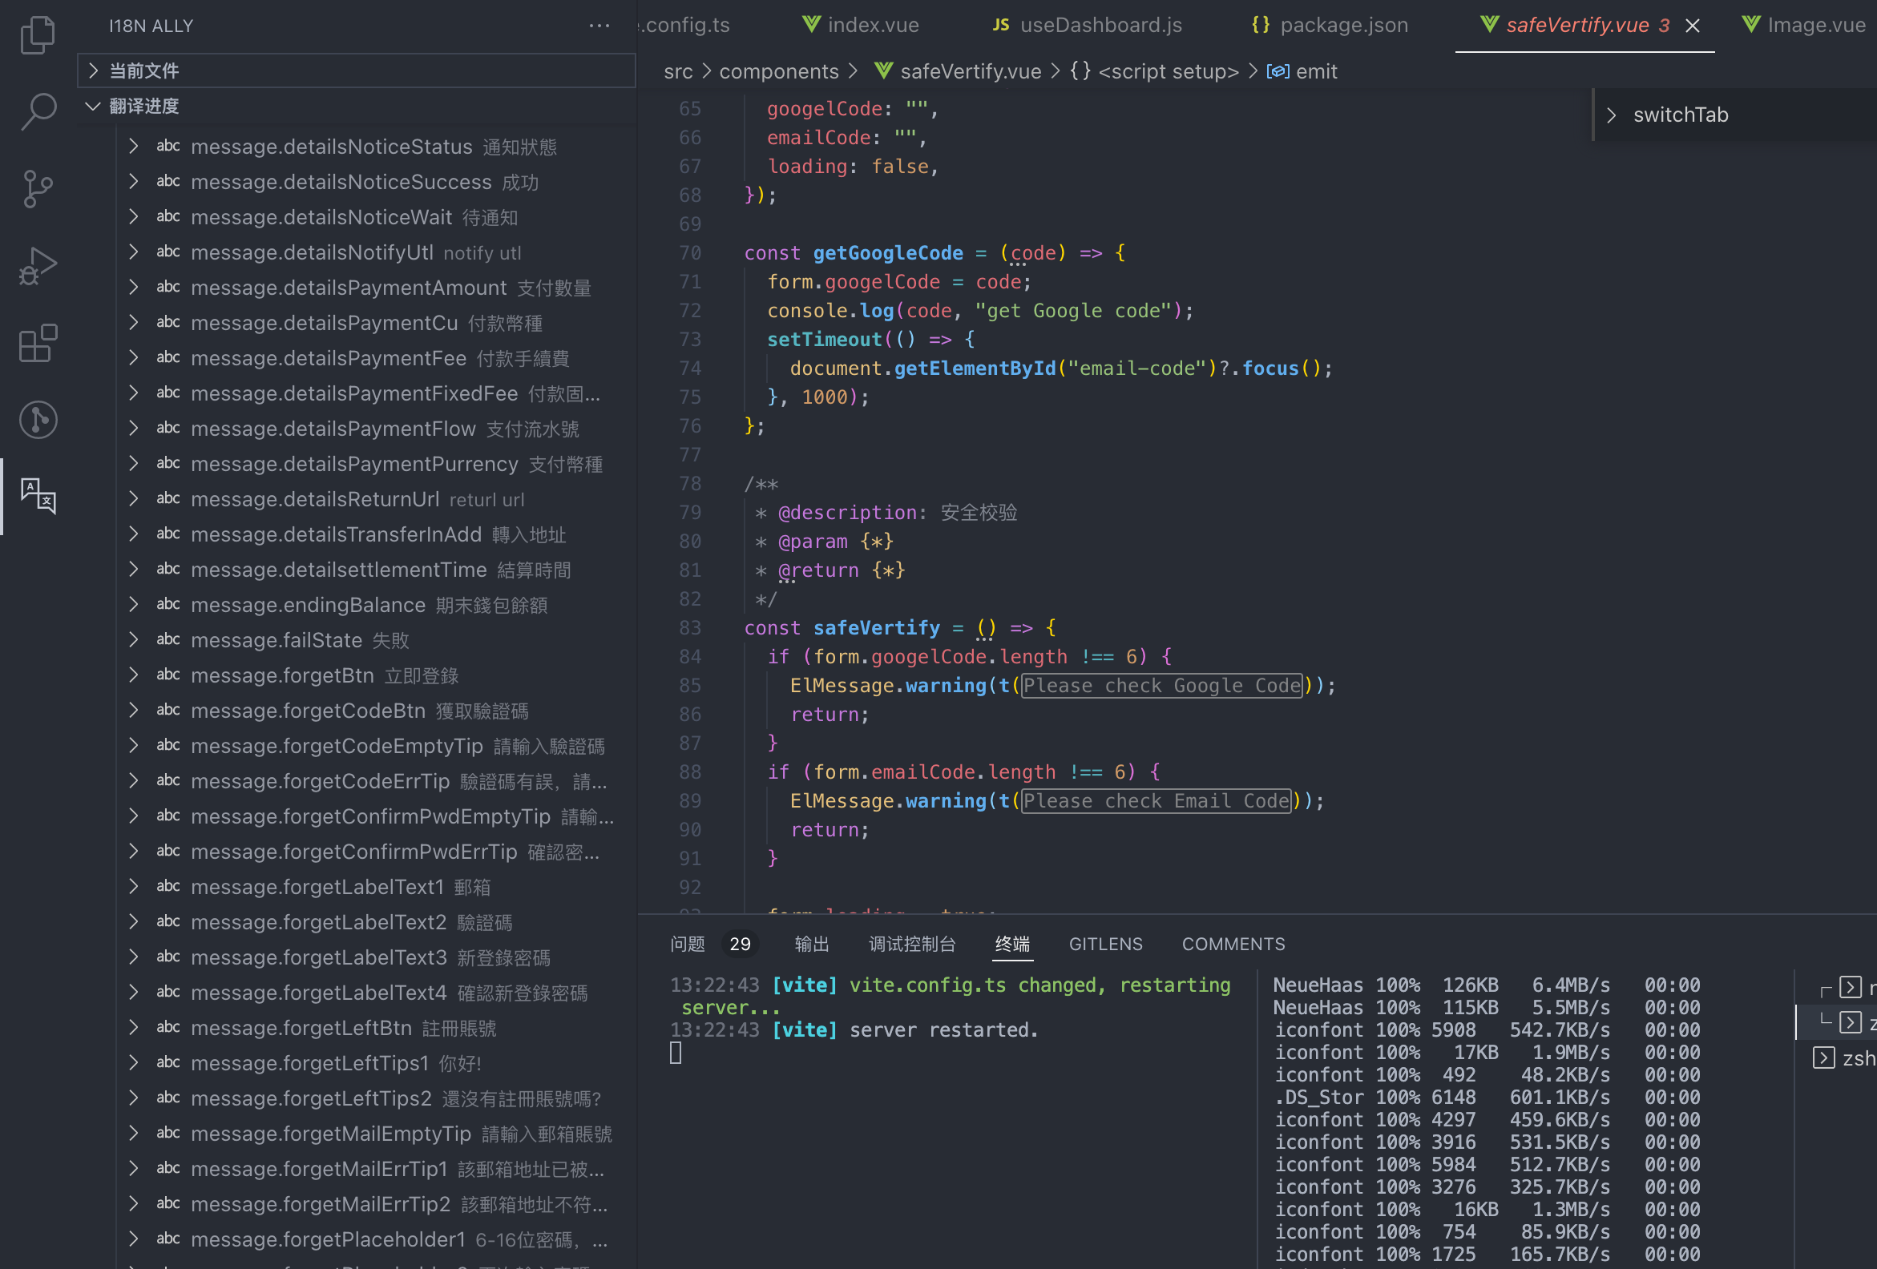Open the Extensions view
The image size is (1877, 1269).
(x=37, y=344)
